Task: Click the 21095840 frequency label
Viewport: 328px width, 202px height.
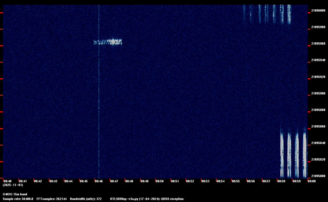Action: [318, 143]
